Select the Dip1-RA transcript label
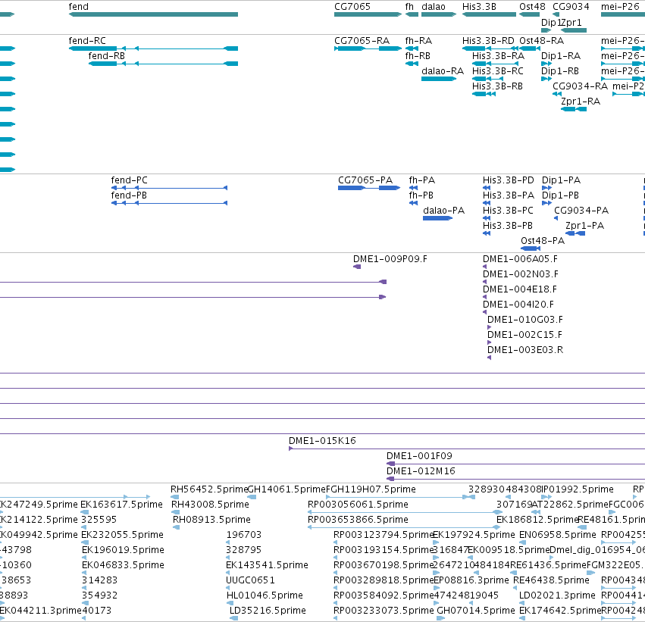Viewport: 645px width, 622px height. pyautogui.click(x=561, y=56)
